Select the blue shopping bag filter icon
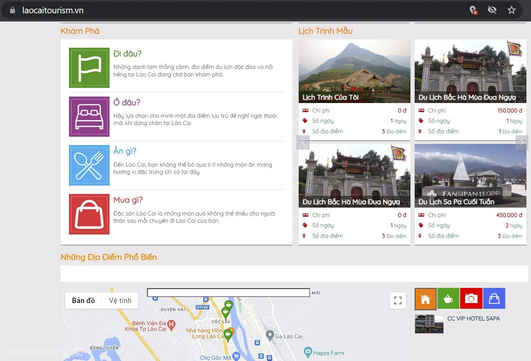Image resolution: width=531 pixels, height=361 pixels. pos(494,298)
